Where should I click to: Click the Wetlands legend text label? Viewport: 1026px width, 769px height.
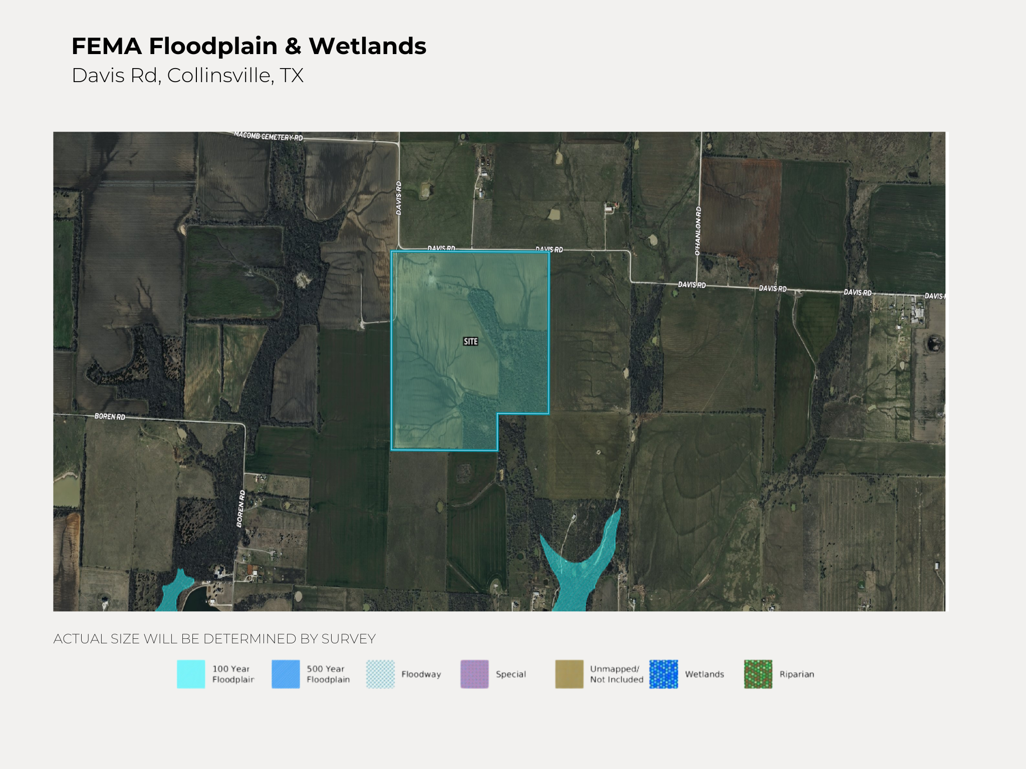704,674
